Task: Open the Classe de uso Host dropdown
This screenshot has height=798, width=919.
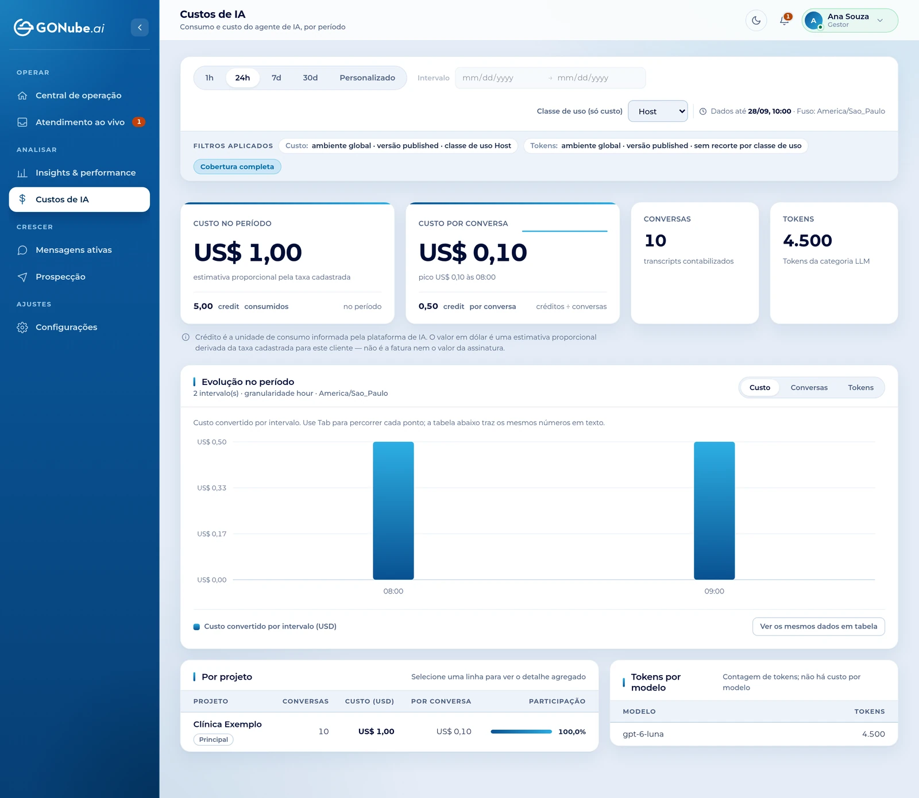Action: (658, 111)
